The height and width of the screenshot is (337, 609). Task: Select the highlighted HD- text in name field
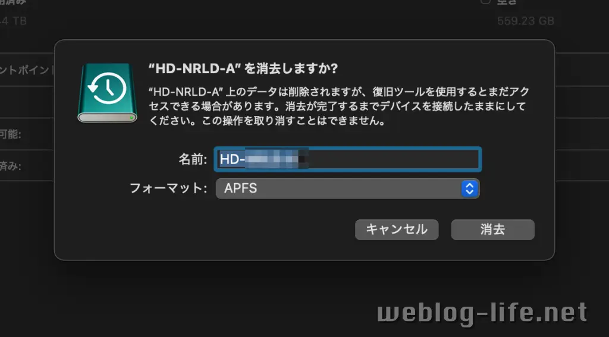tap(263, 159)
